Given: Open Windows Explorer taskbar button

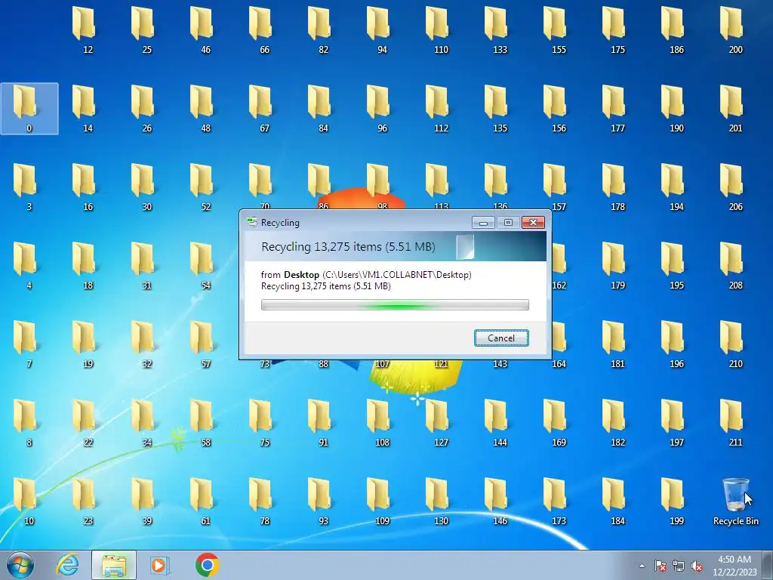Looking at the screenshot, I should click(114, 565).
